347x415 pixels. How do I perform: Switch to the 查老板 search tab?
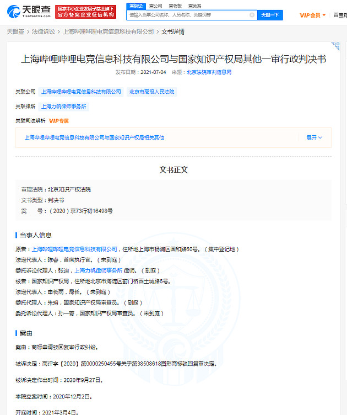[x=175, y=6]
